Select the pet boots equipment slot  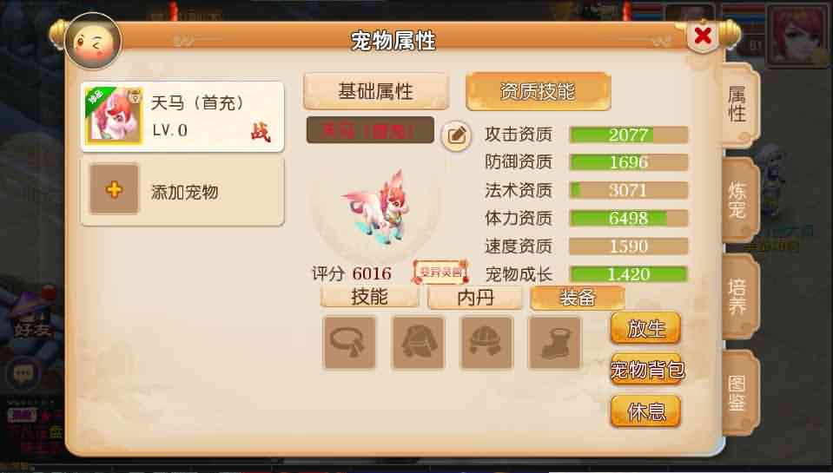point(555,343)
